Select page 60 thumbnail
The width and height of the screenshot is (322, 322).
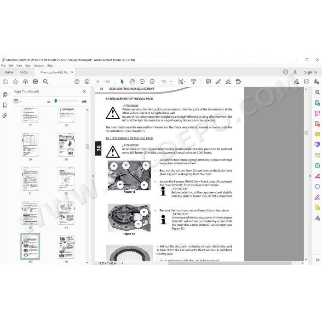(66, 144)
